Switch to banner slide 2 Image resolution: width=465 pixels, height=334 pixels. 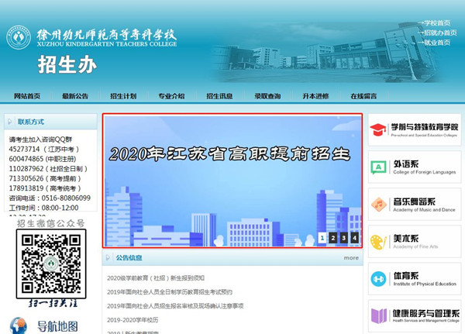tap(332, 238)
